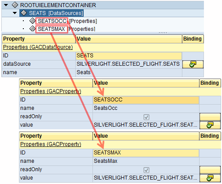Click the SEATSMAX node diamond icon
222x184 pixels.
pyautogui.click(x=33, y=29)
